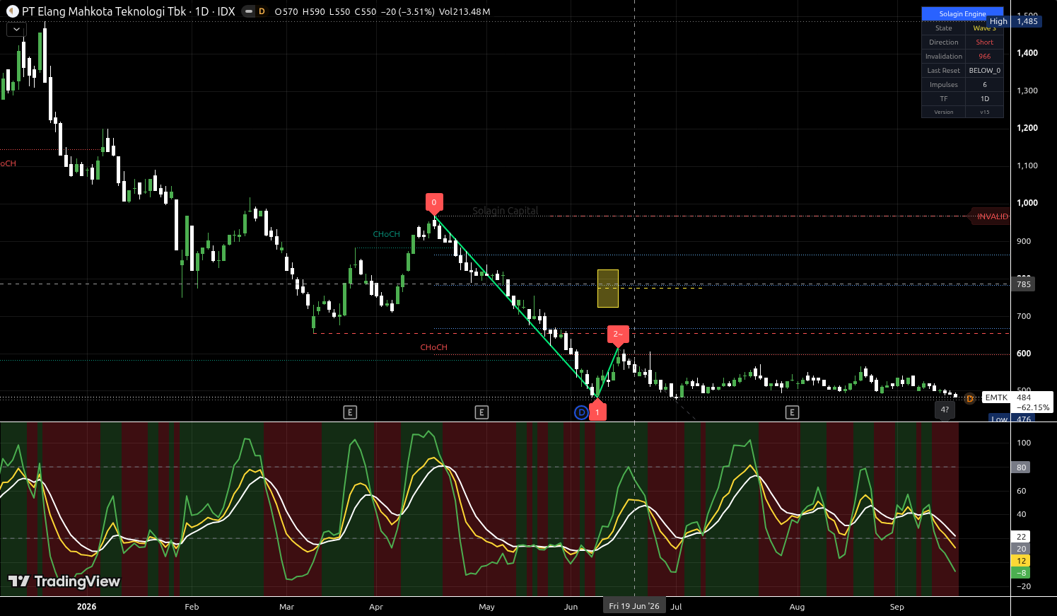Select the yellow rectangle drawing on the chart
The image size is (1057, 616).
608,289
